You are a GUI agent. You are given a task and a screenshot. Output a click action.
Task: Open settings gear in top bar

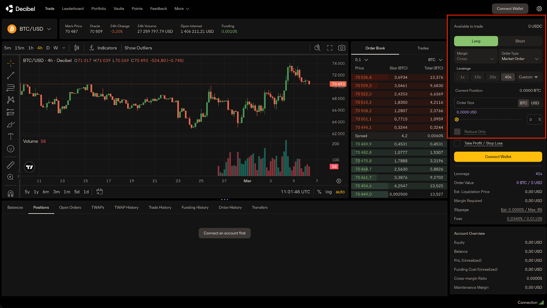pyautogui.click(x=539, y=9)
